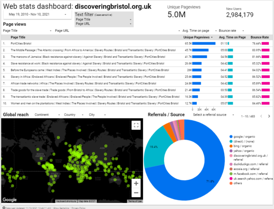
Task: Expand the Page Title text filter dropdown
Action: [x=103, y=20]
